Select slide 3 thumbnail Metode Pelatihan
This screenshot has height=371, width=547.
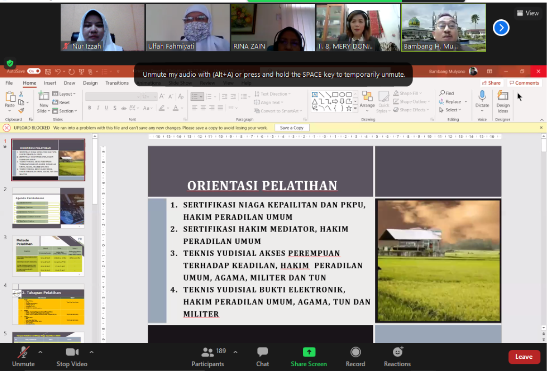pos(48,256)
